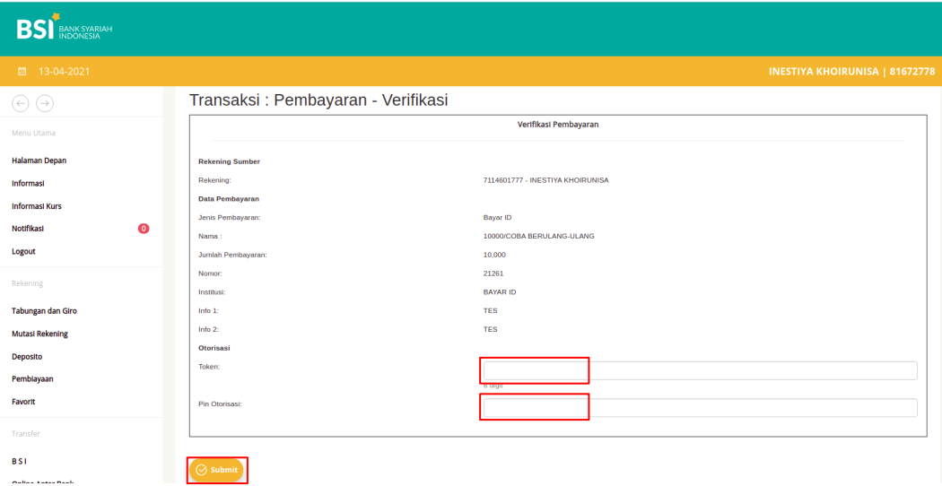Open the Favorit menu item
The width and height of the screenshot is (942, 486).
(x=23, y=402)
